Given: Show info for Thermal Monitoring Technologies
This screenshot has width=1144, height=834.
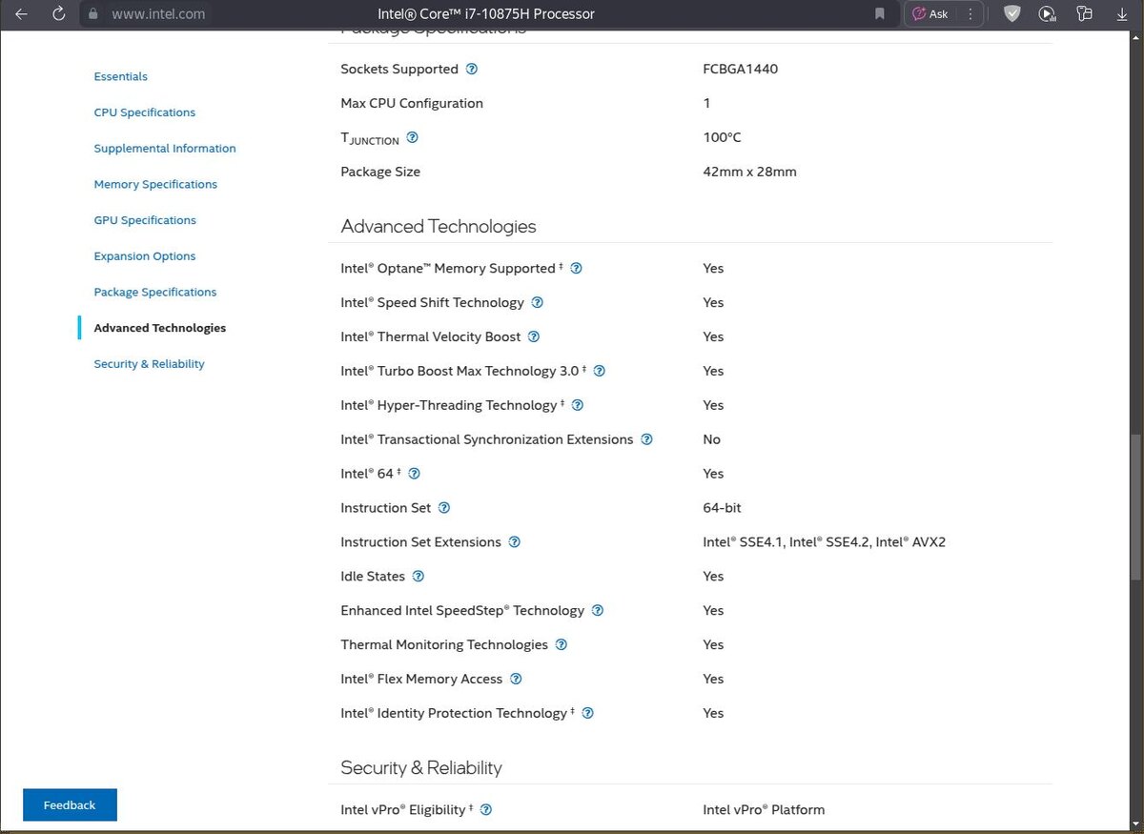Looking at the screenshot, I should (x=561, y=644).
